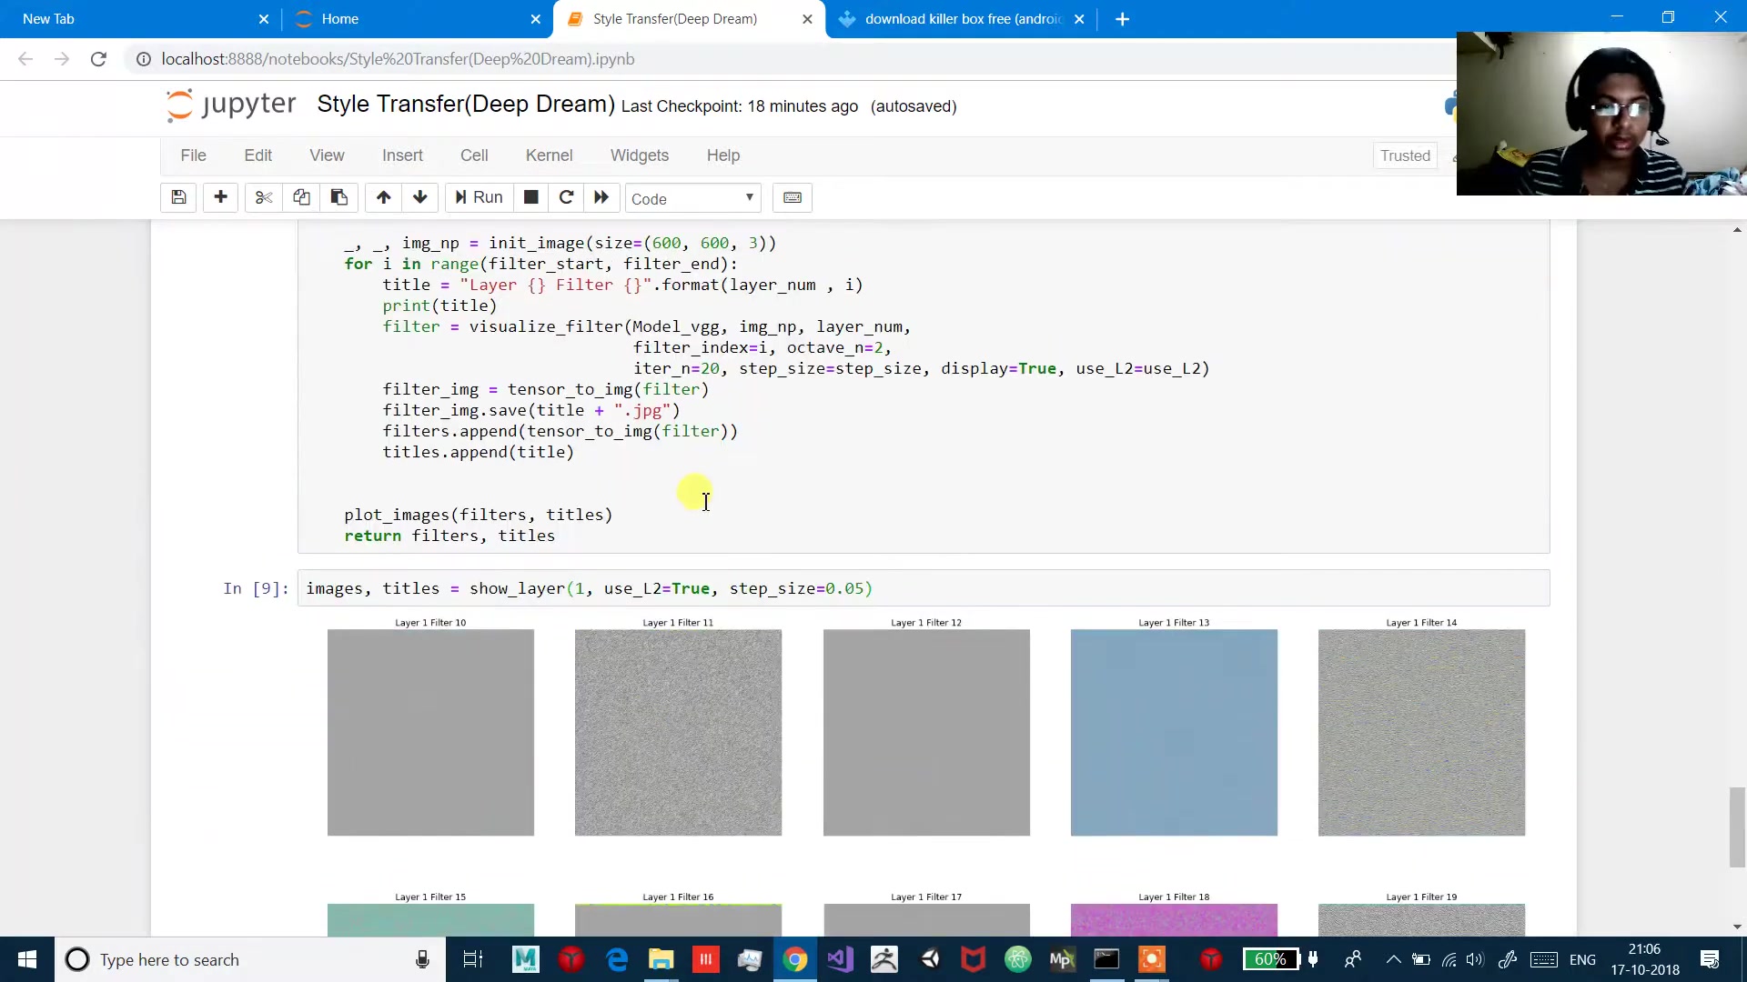Click inside the show_layer function definition cell
The image size is (1747, 982).
(923, 386)
